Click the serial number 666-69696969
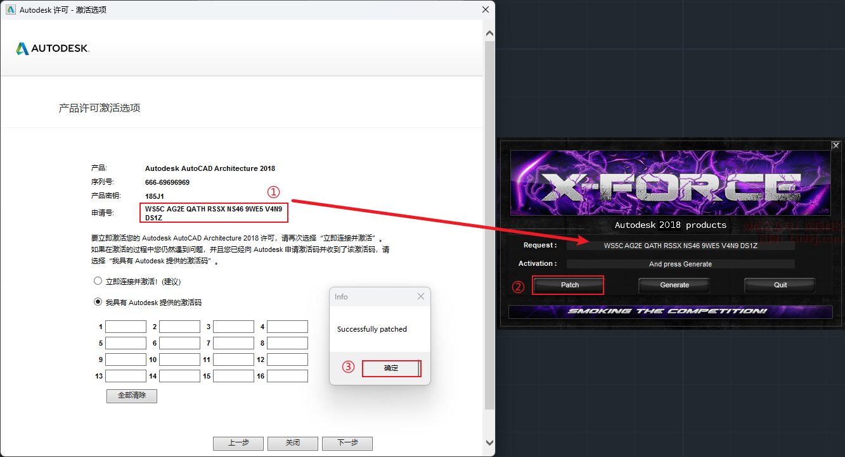The height and width of the screenshot is (457, 845). point(167,182)
